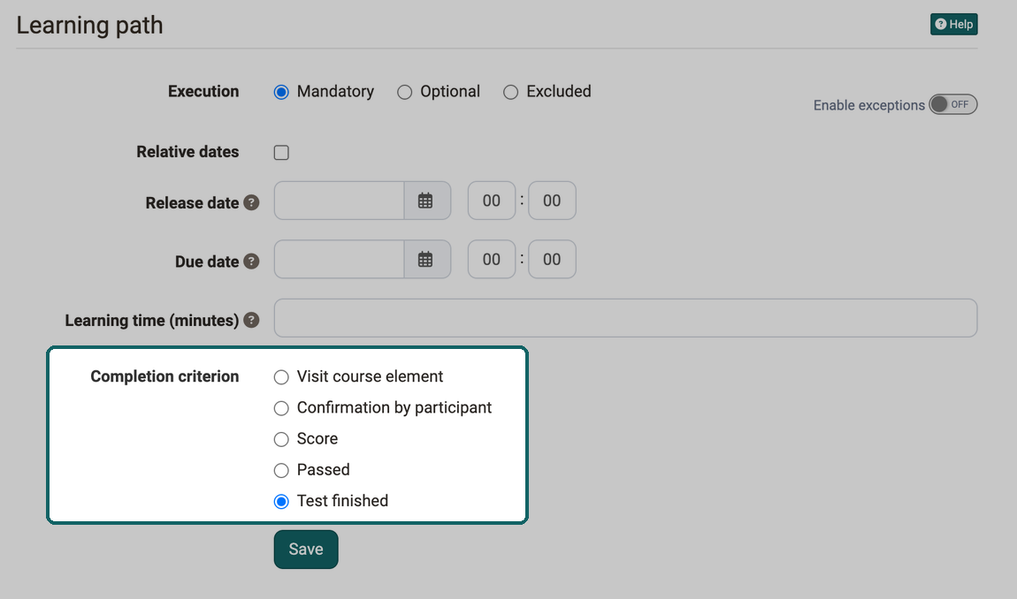
Task: Show help tooltip for Learning time
Action: [251, 320]
